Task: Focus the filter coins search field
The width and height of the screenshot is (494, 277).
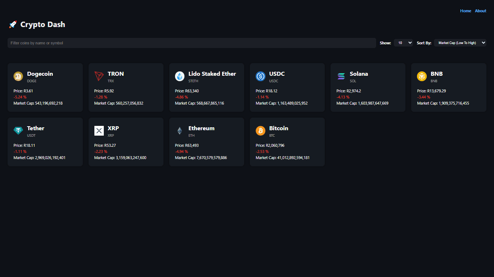Action: (192, 43)
